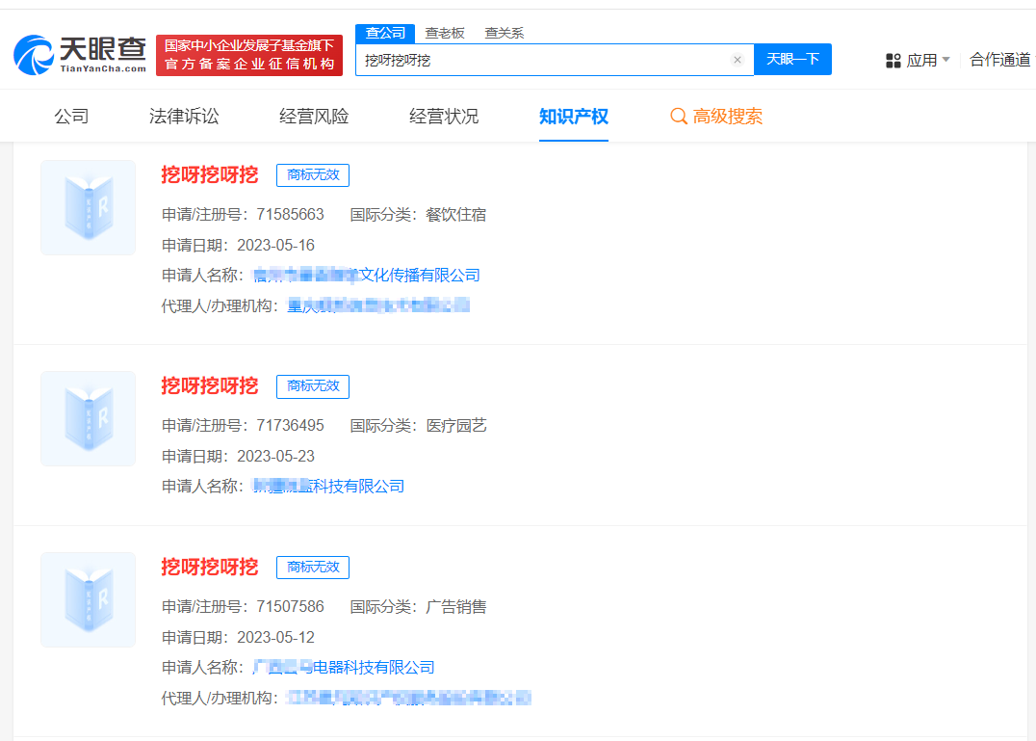Select registration number 71507586

click(x=291, y=607)
